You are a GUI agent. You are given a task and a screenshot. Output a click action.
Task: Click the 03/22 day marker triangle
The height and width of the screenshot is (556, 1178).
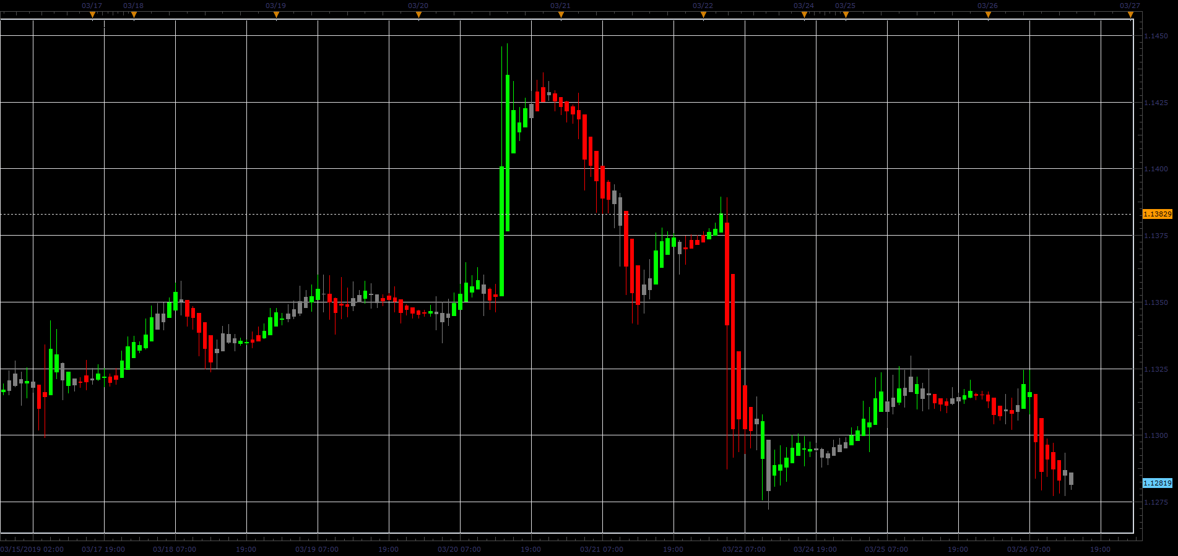[x=703, y=15]
